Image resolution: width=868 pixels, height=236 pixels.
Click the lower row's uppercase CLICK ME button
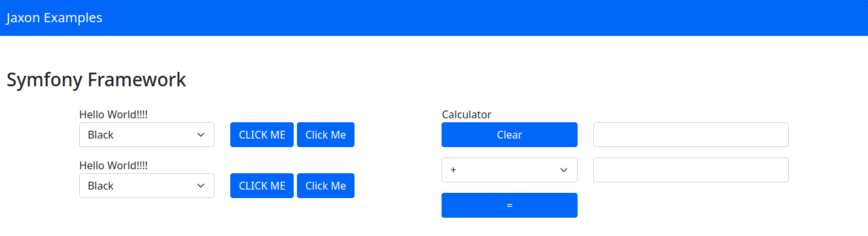click(262, 186)
